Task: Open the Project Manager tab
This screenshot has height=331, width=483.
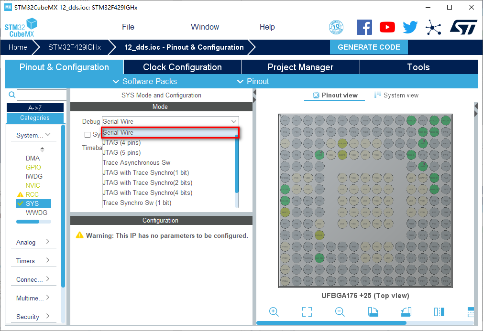Action: 300,67
